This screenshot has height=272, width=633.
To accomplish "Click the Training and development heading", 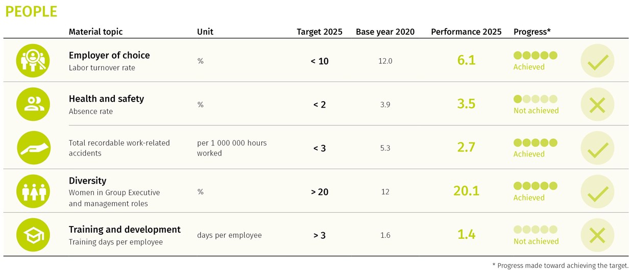I will 125,230.
